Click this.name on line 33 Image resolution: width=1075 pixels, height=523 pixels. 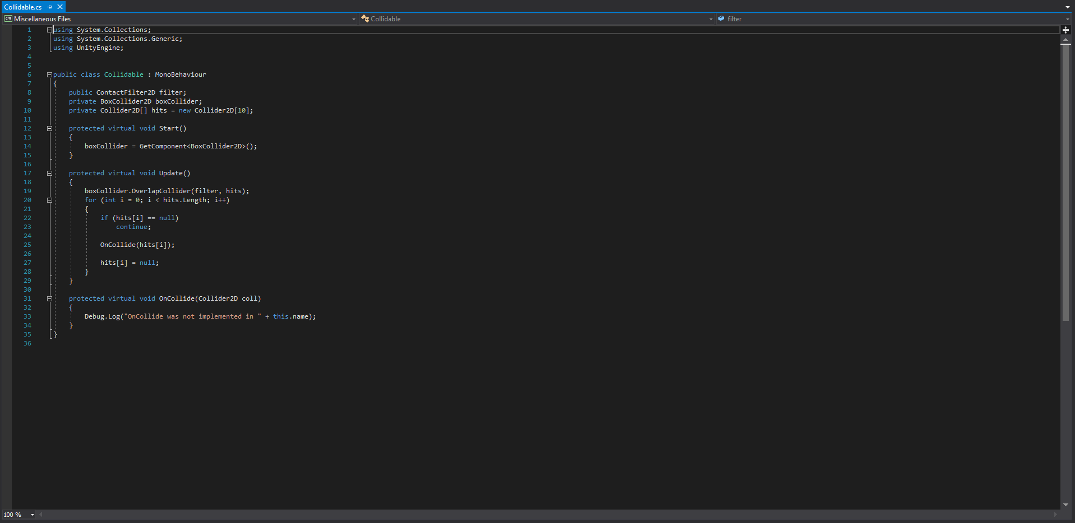[290, 316]
